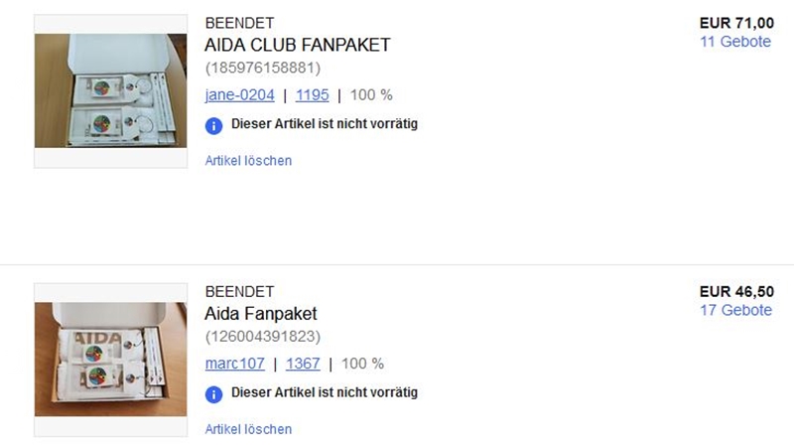The height and width of the screenshot is (447, 794).
Task: Click the info icon beside the marc107 listing
Action: [x=213, y=394]
